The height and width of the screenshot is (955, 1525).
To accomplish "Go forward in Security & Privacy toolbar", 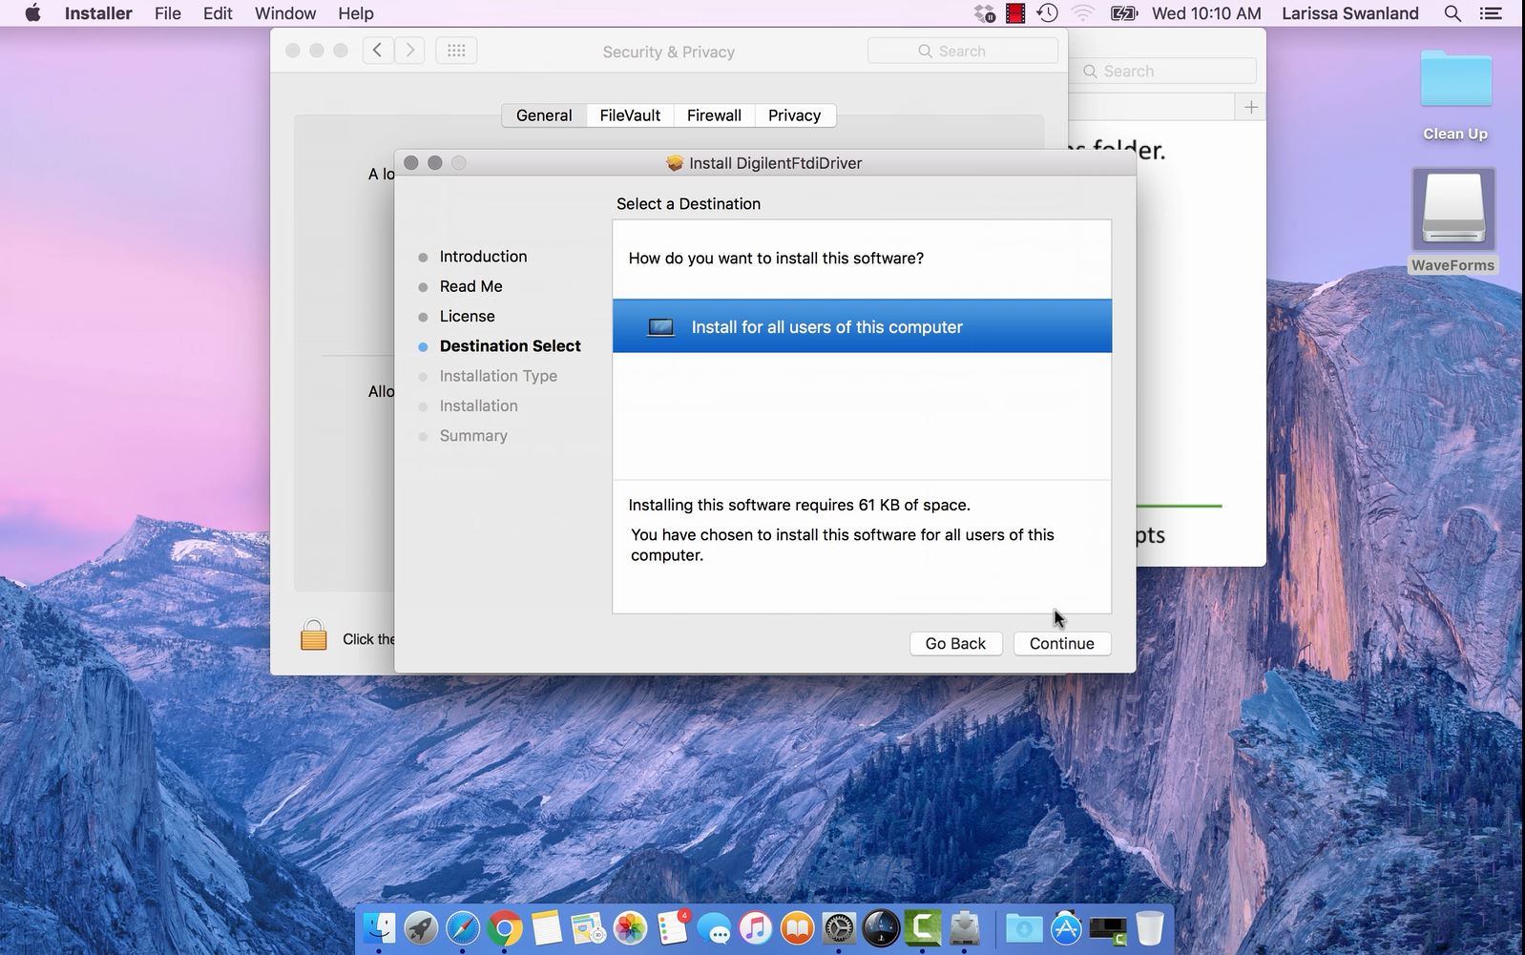I will [409, 51].
